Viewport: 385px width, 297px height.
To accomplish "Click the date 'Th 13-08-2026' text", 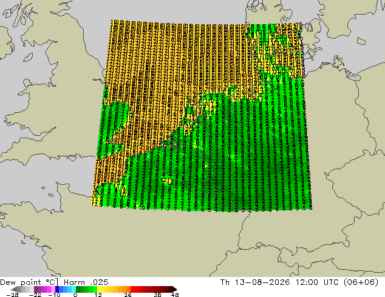I will (255, 282).
